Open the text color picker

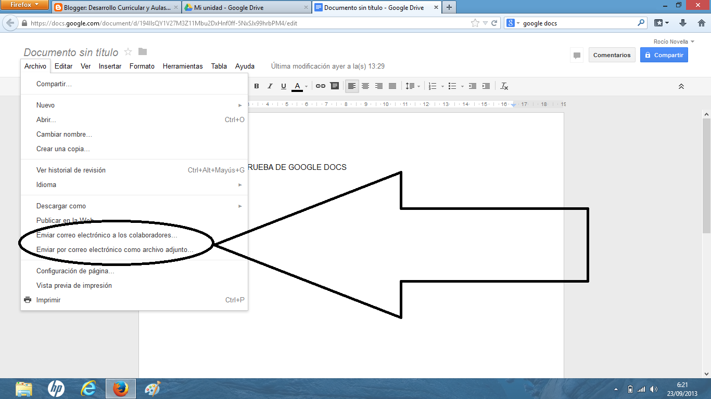(299, 86)
